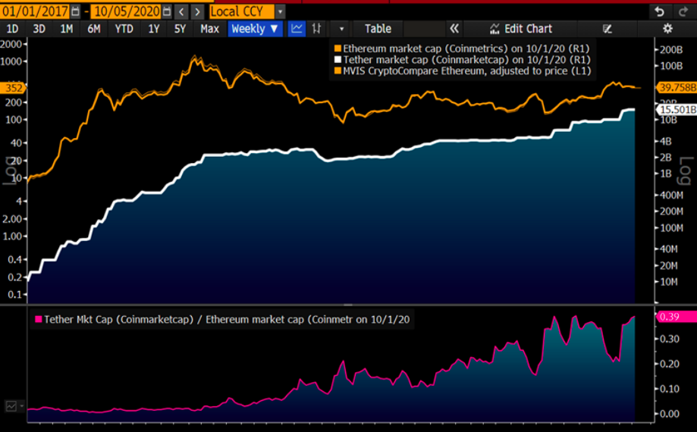Open the Weekly periodicity dropdown
The height and width of the screenshot is (432, 697).
pos(255,29)
